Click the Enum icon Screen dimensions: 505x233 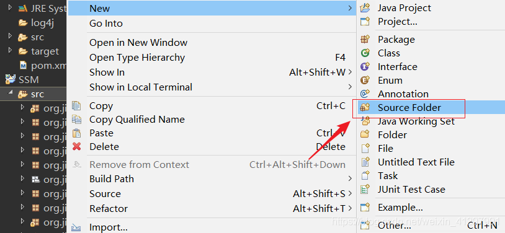[x=365, y=80]
